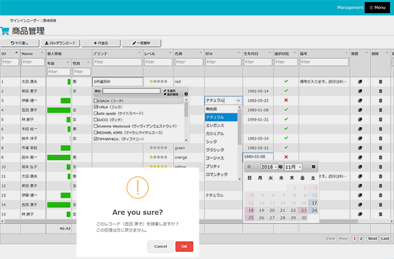Click the CSVダウンロード button
The height and width of the screenshot is (259, 394).
point(61,43)
